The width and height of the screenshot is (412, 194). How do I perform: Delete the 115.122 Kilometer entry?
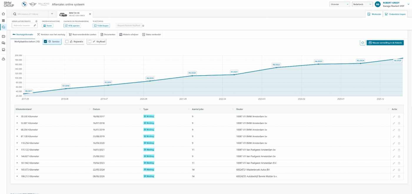pos(399,150)
